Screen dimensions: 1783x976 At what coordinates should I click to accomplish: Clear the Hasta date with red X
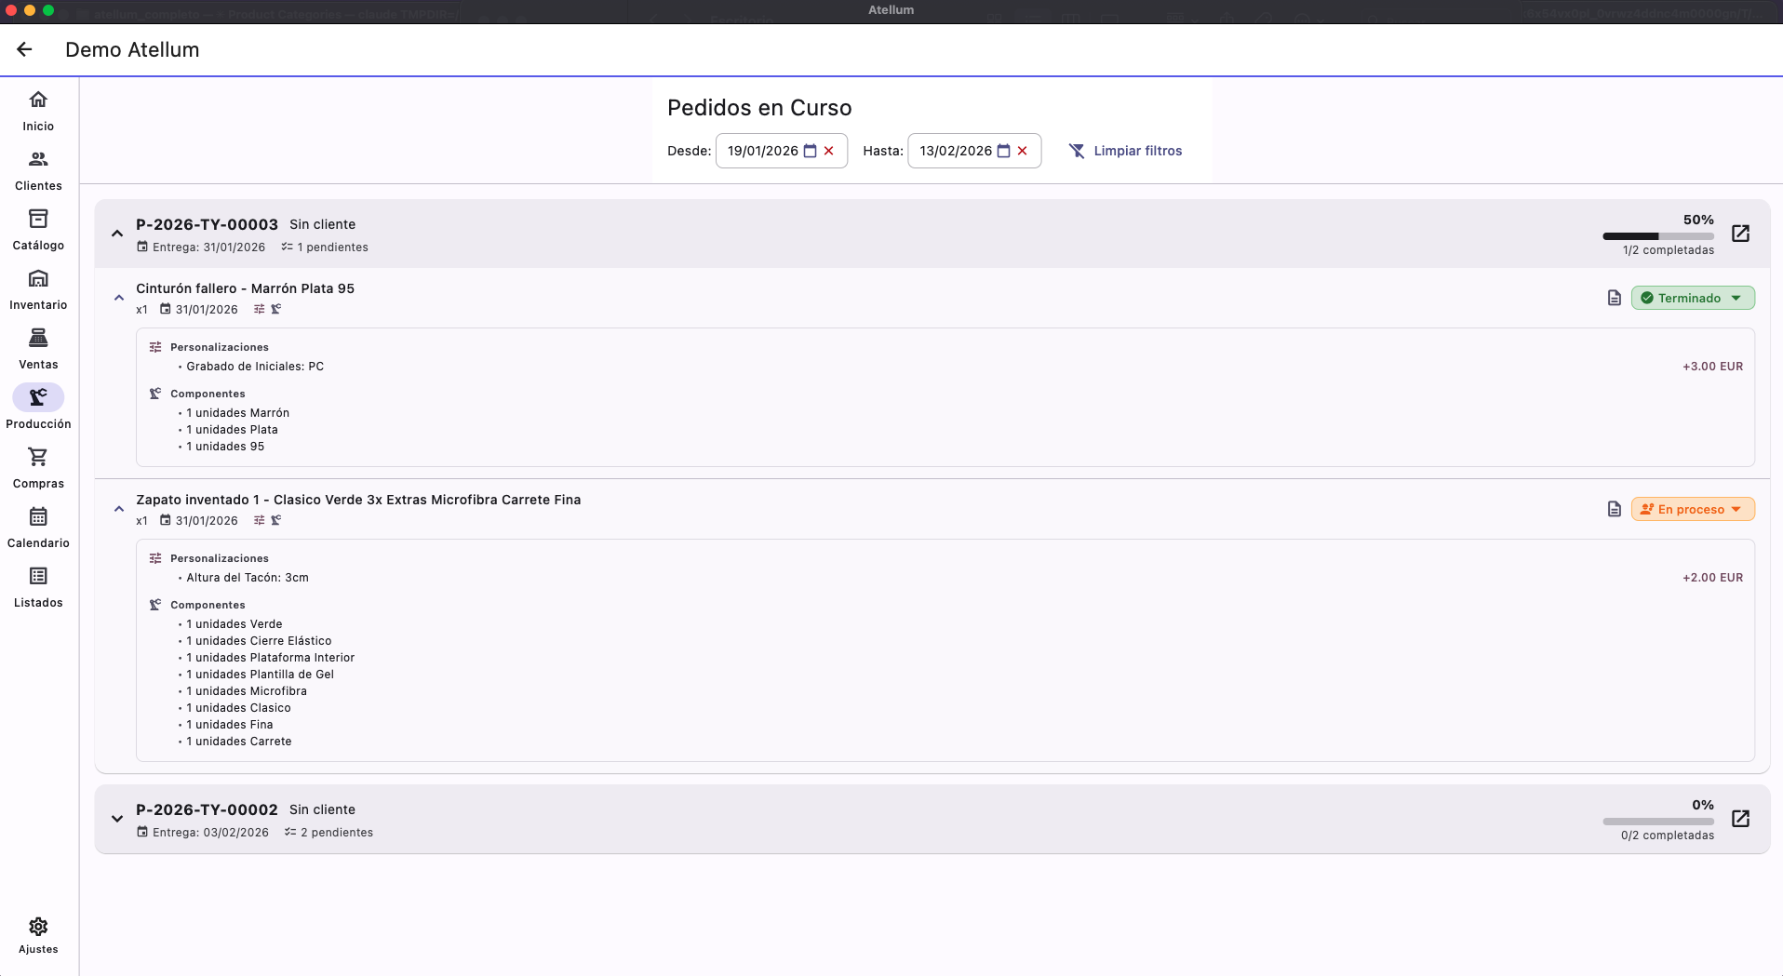click(1022, 151)
